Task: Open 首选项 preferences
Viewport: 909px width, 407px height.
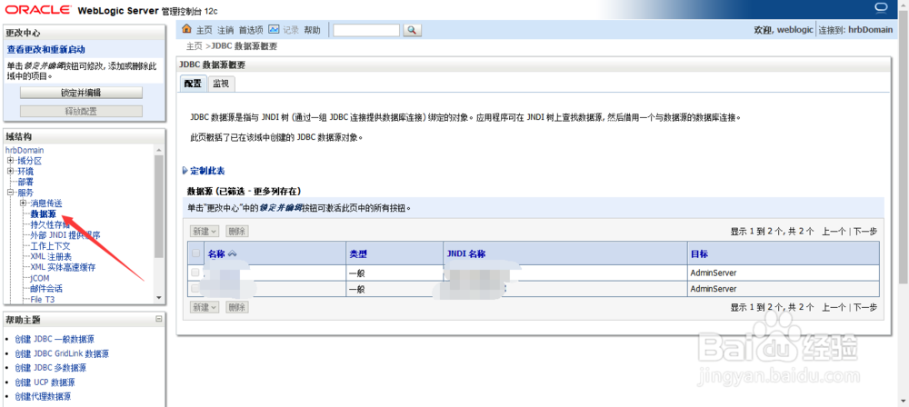Action: [x=251, y=30]
